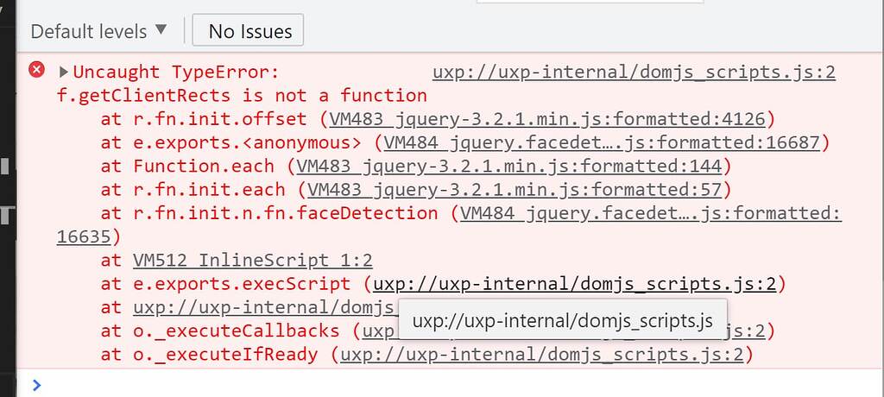The height and width of the screenshot is (397, 884).
Task: Click the uxp://uxp-internal/domjs_scripts.js tooltip
Action: click(563, 319)
